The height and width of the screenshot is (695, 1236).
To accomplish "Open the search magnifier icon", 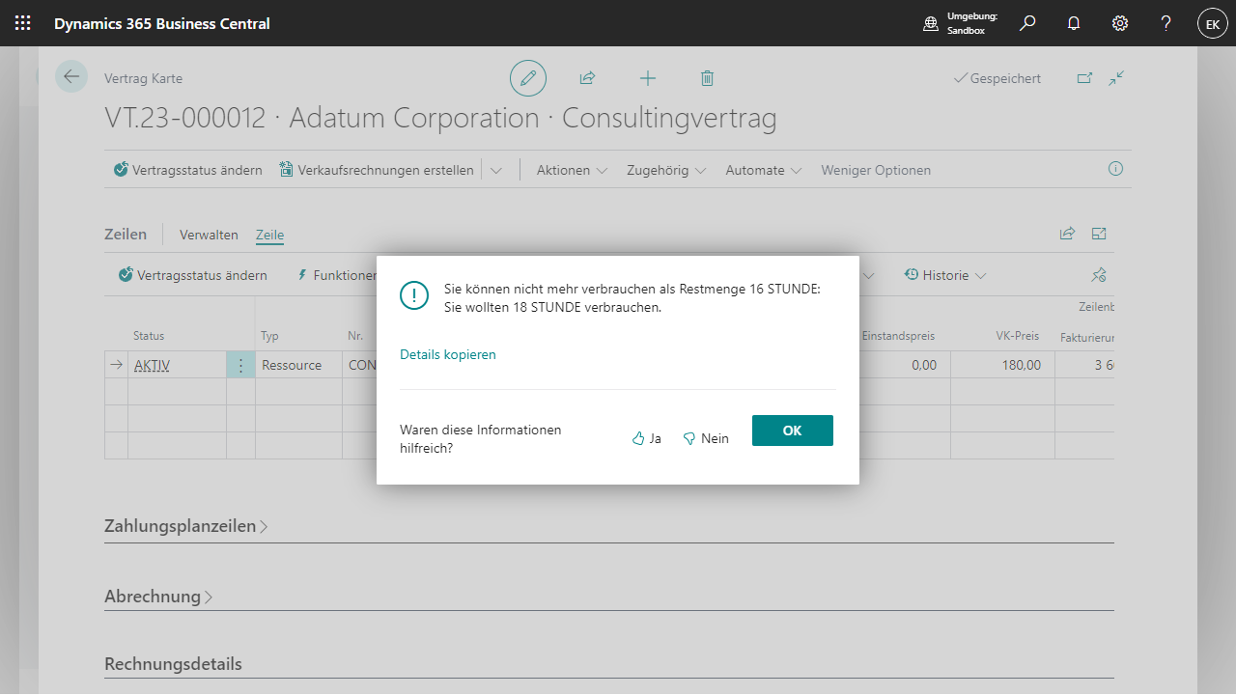I will pos(1027,23).
